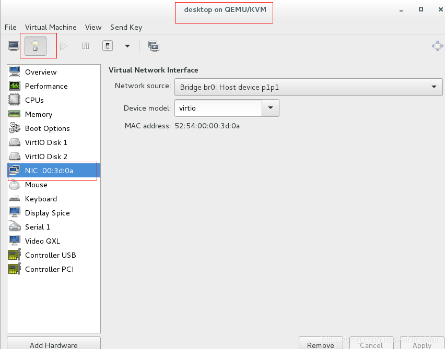Screen dimensions: 445x349
Task: Open the File menu
Action: tap(10, 27)
